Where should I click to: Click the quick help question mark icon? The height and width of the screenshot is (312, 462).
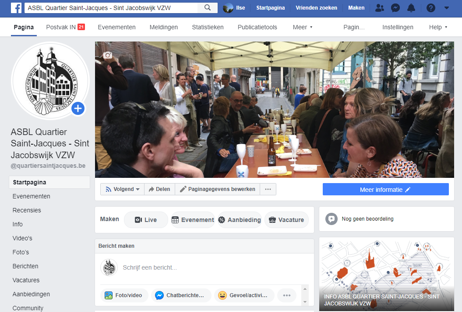[x=431, y=8]
